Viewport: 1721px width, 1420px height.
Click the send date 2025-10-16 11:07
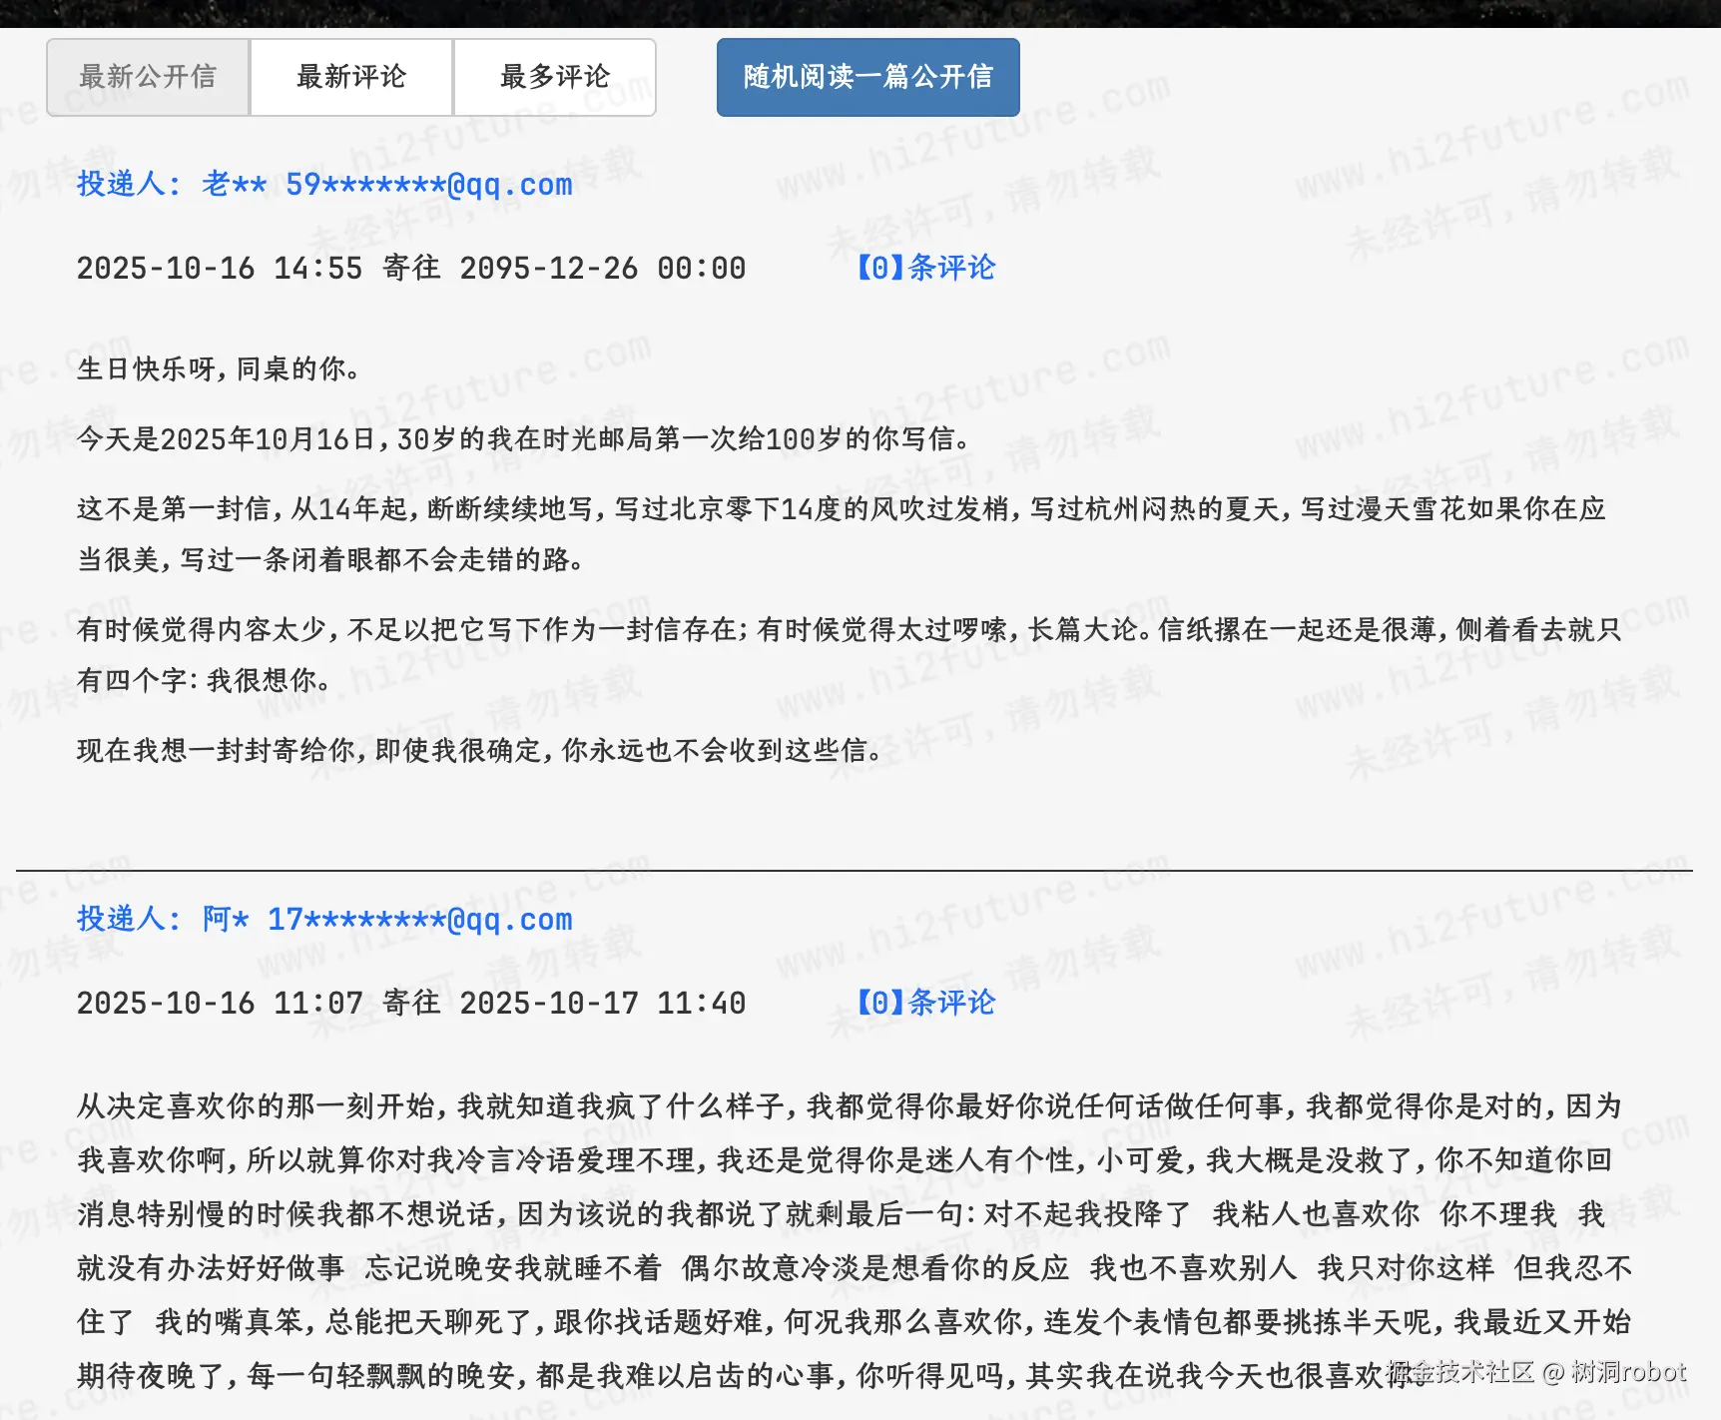click(221, 1003)
